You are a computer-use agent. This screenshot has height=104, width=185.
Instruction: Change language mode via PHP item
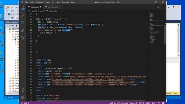pos(154,103)
